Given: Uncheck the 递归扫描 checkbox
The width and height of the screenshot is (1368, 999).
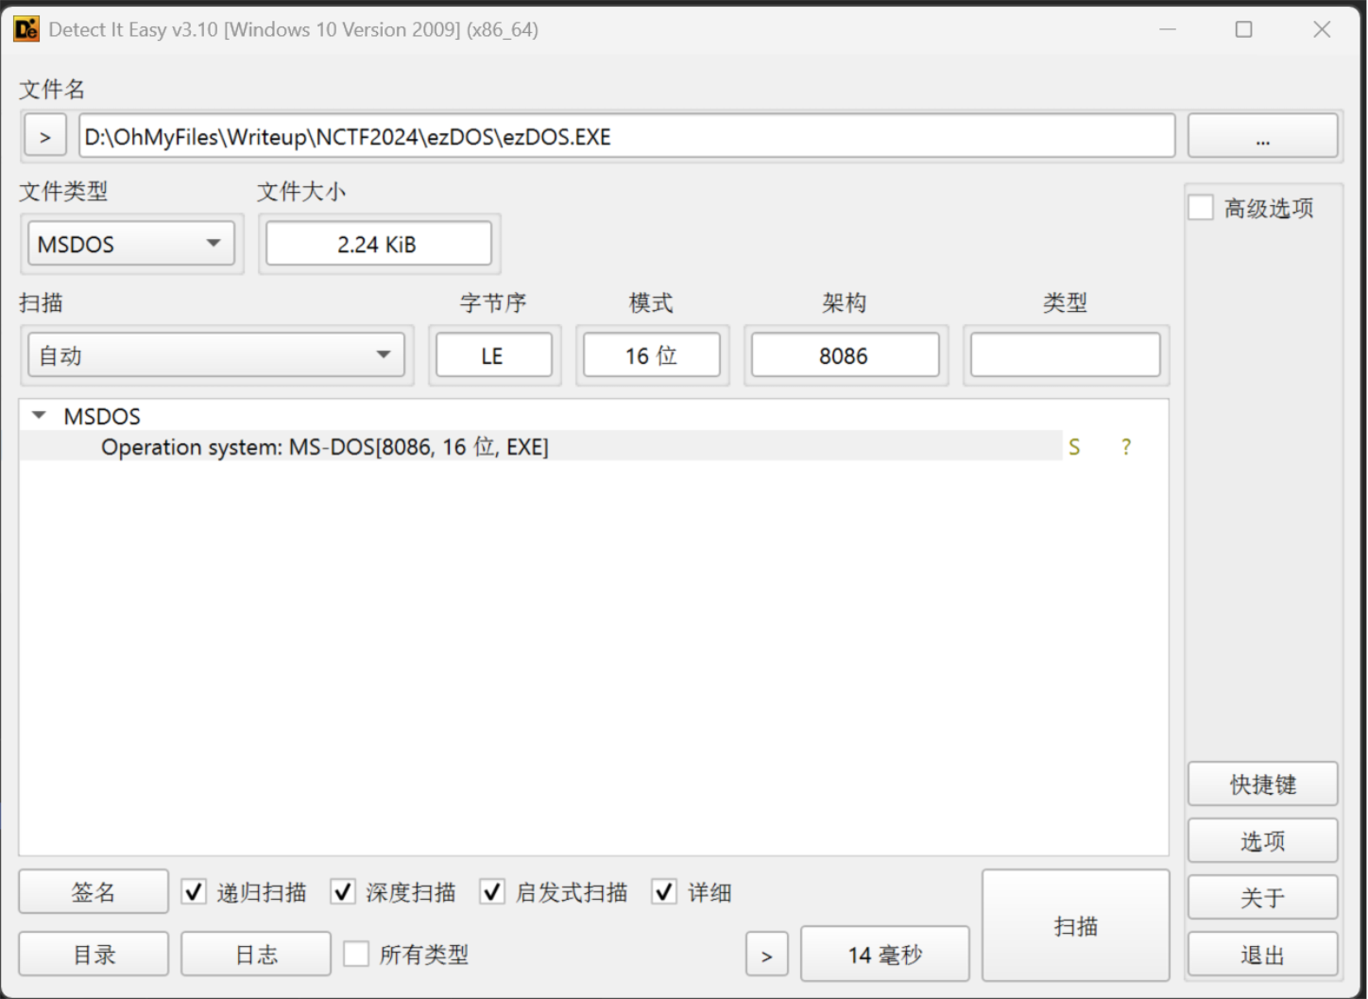Looking at the screenshot, I should point(194,891).
